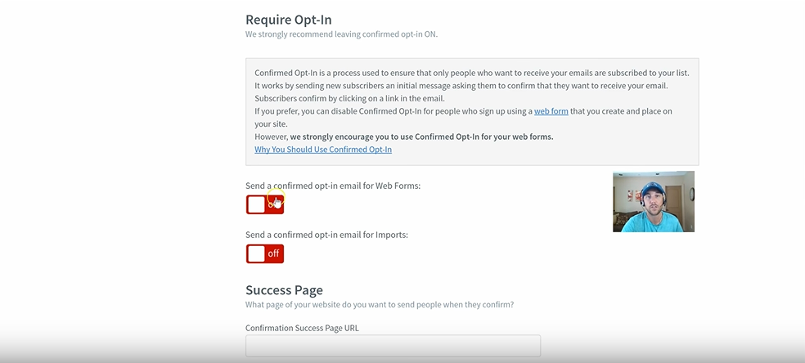
Task: Click the 'Confirmed Opt-In is a process' sentence
Action: pyautogui.click(x=472, y=73)
